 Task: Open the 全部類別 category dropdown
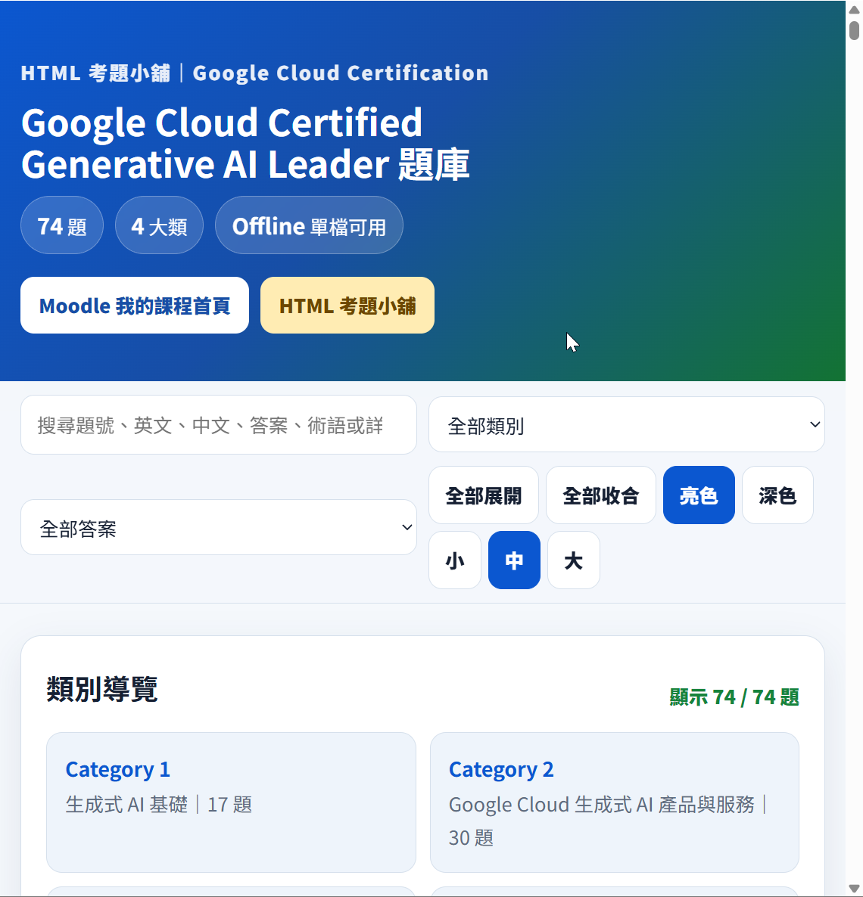coord(627,425)
